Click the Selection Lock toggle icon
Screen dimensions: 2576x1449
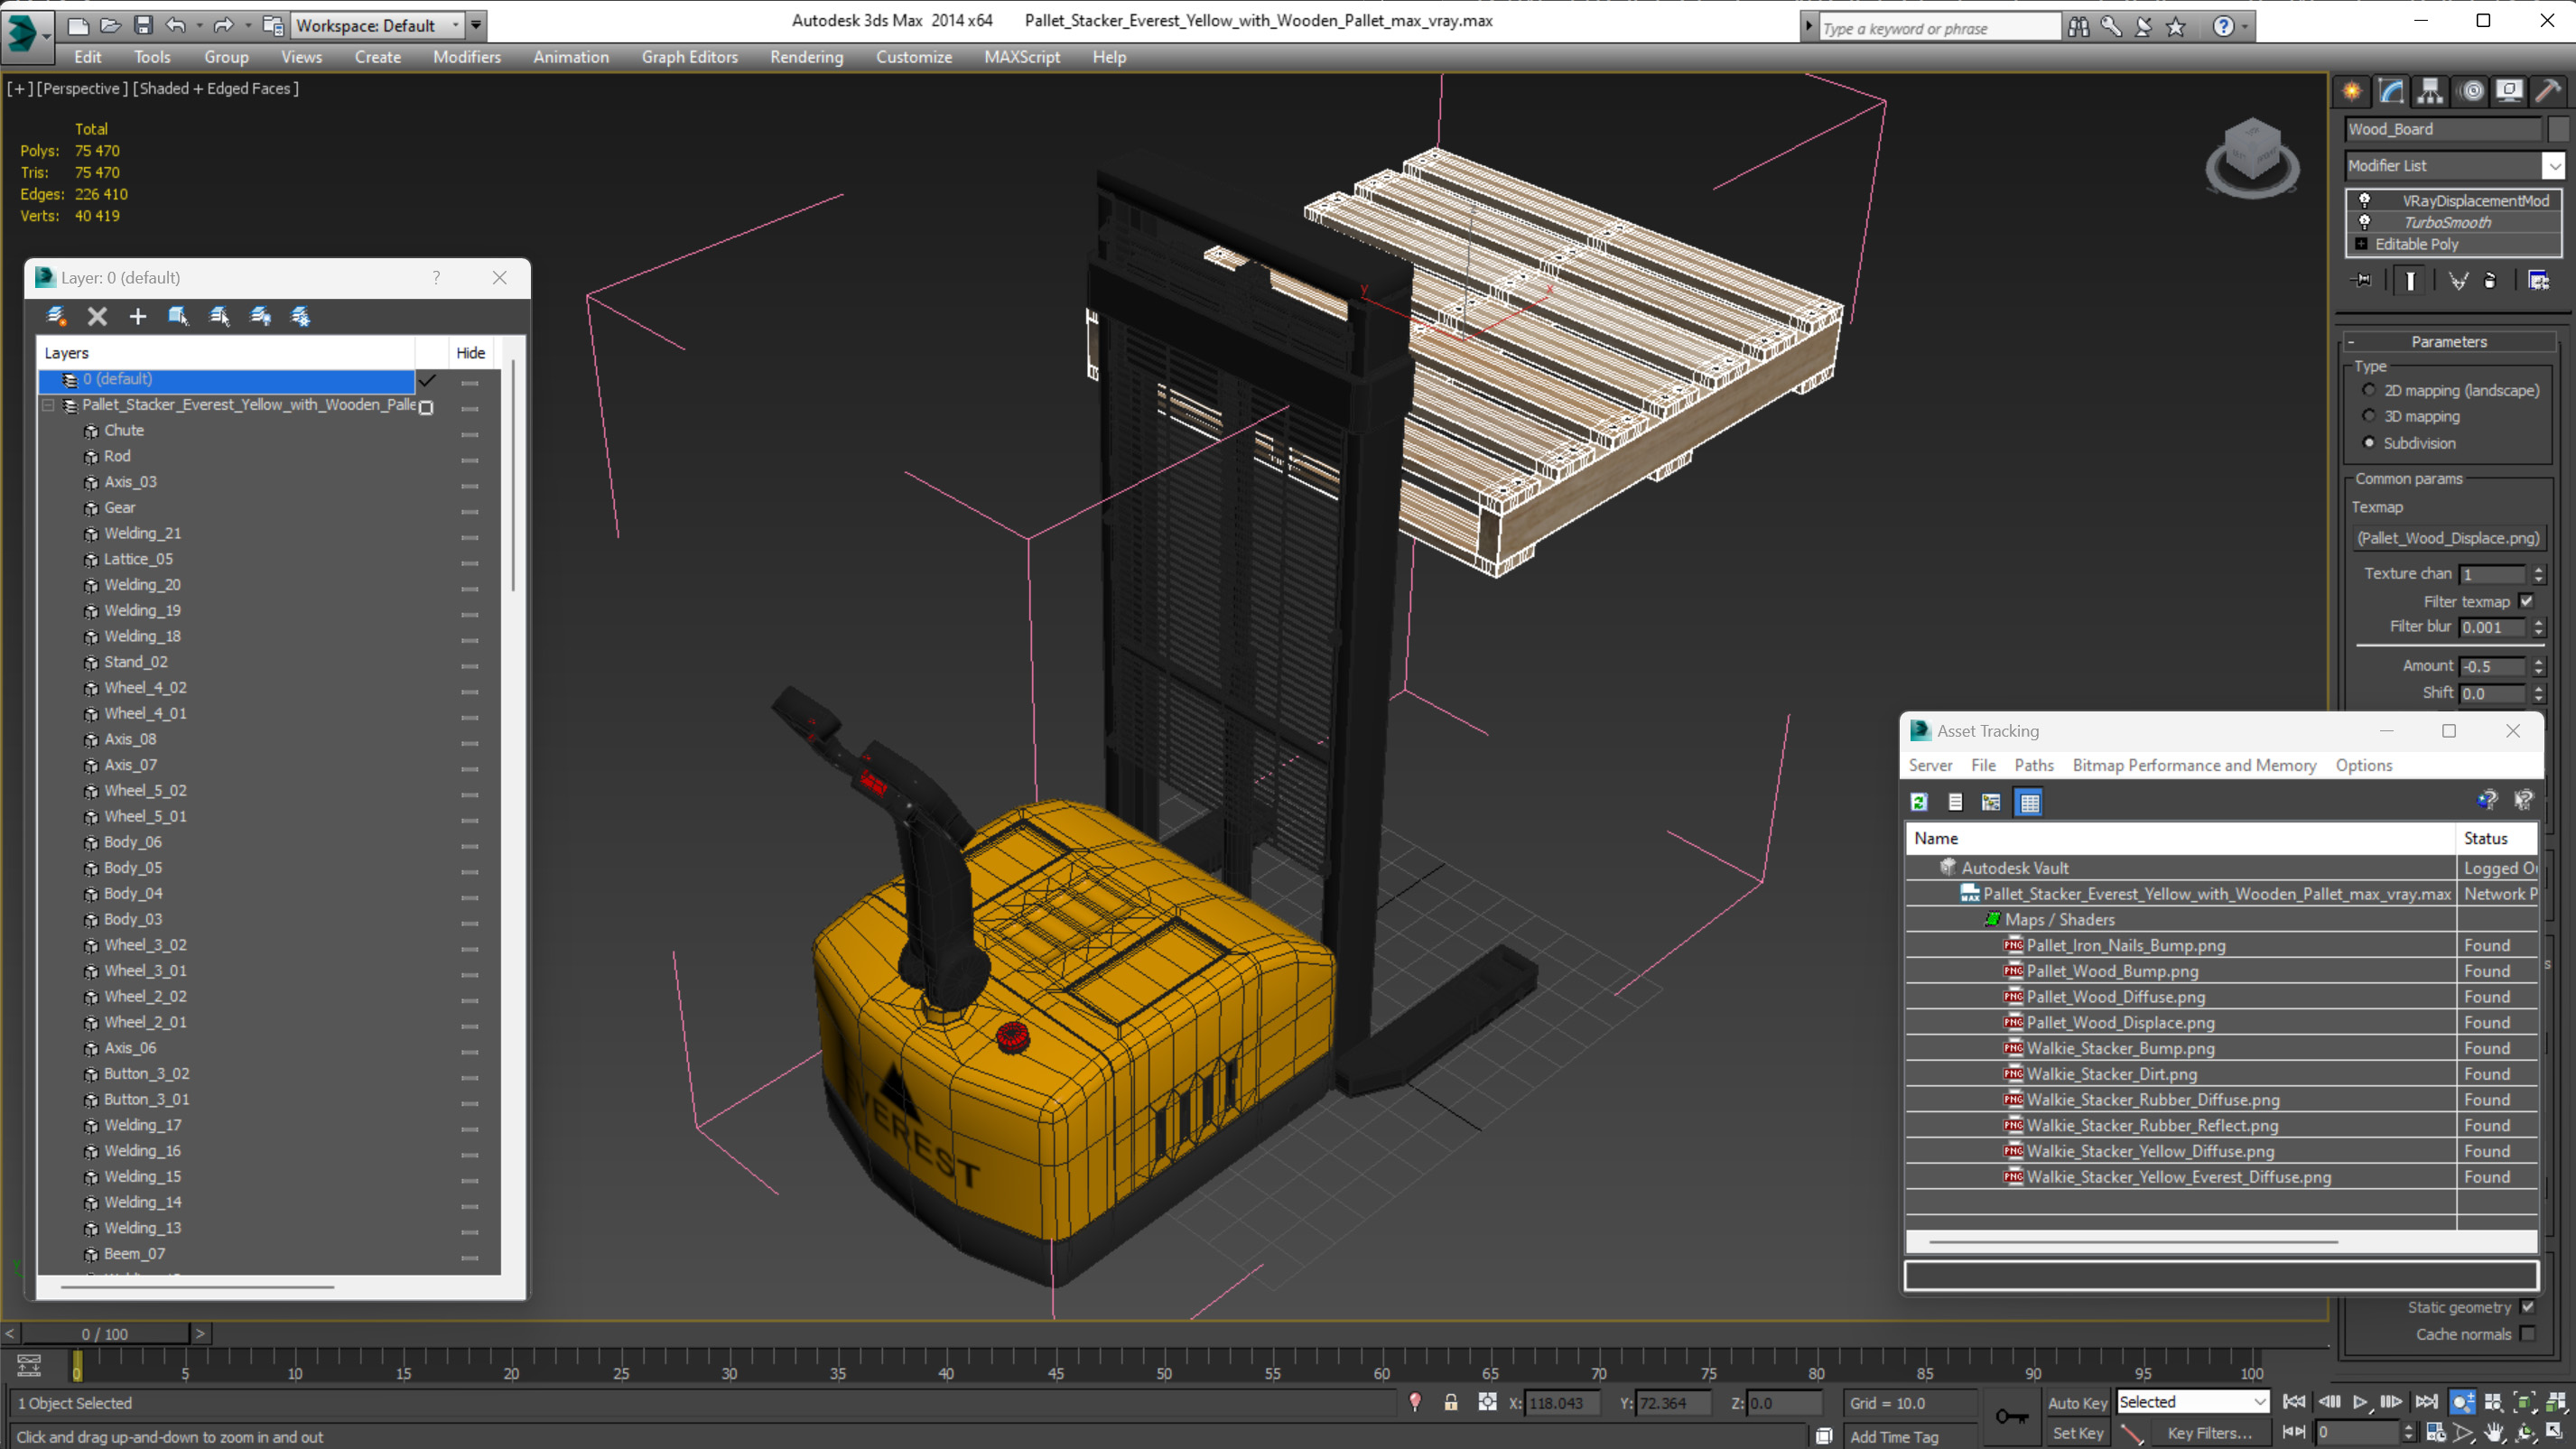(1451, 1402)
